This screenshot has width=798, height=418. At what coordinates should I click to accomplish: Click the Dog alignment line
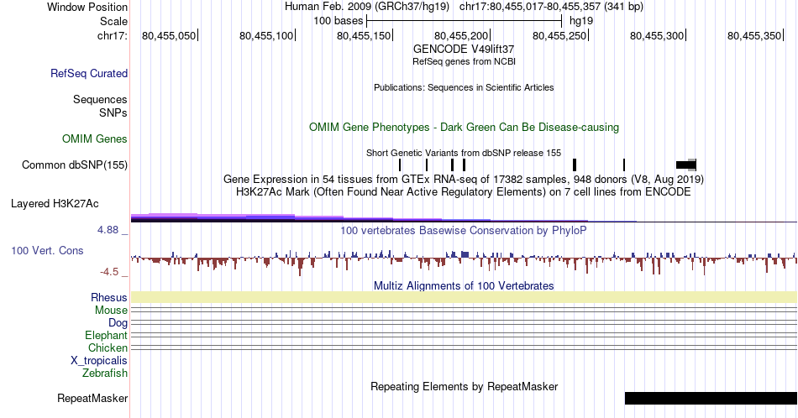(x=464, y=322)
